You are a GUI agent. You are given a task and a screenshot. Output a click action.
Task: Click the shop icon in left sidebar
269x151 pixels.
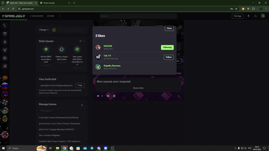point(5,34)
